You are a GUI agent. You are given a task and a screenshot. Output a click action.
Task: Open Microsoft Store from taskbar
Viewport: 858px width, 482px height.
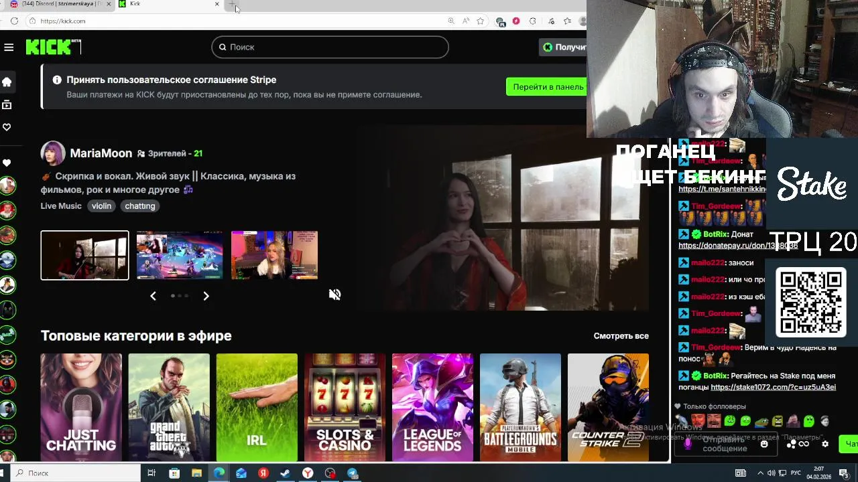(174, 473)
